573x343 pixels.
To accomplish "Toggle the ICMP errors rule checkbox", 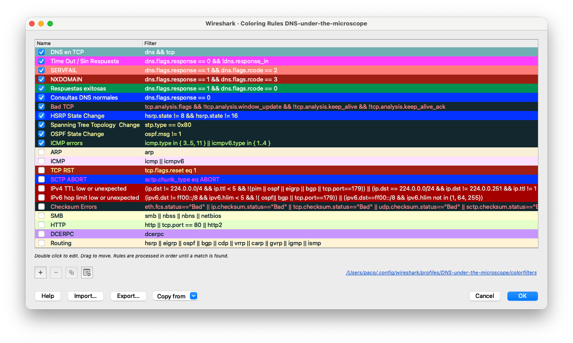I will (41, 143).
